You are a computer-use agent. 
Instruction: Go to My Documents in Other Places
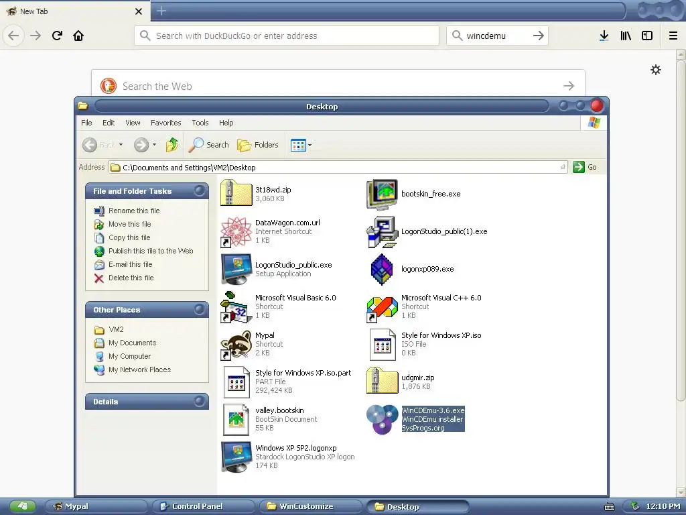[132, 343]
